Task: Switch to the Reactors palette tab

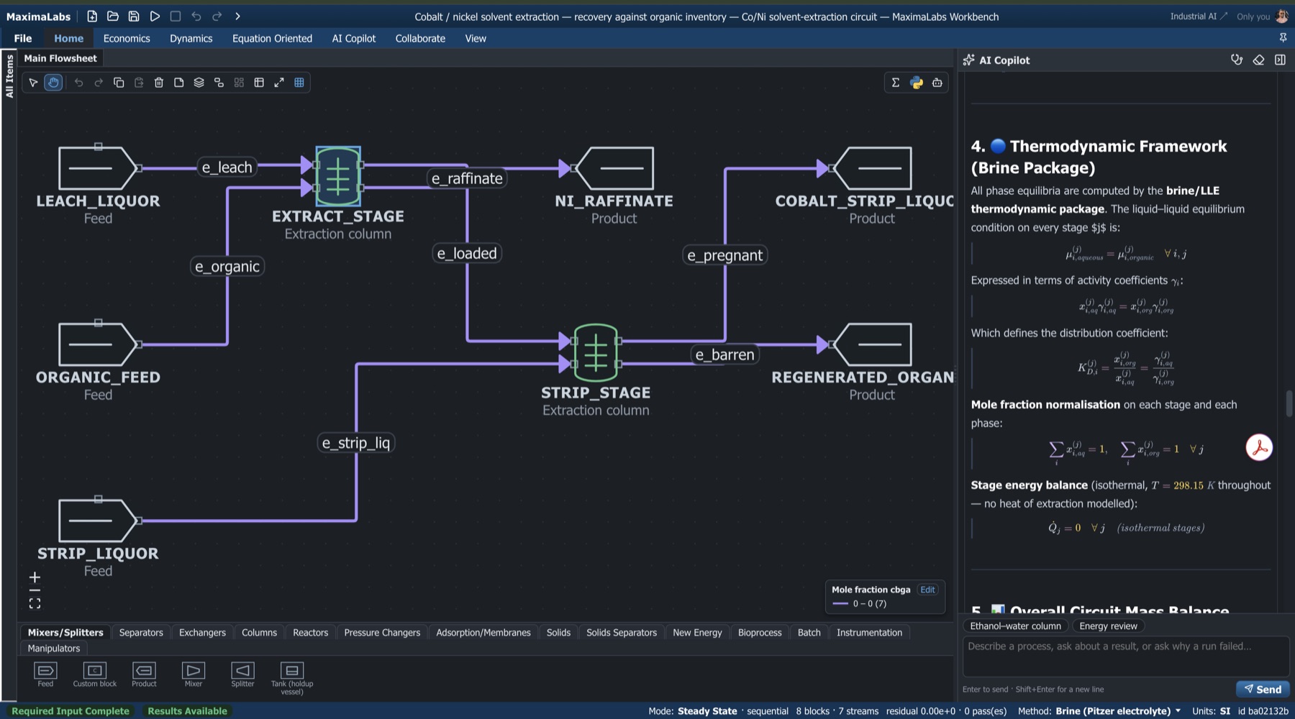Action: (x=310, y=633)
